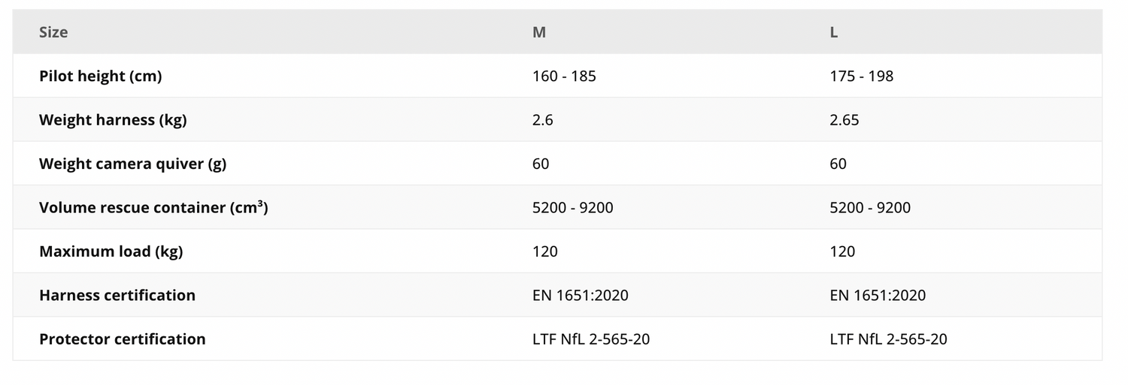Image resolution: width=1128 pixels, height=385 pixels.
Task: Select the 2.65 harness weight value
Action: coord(844,120)
